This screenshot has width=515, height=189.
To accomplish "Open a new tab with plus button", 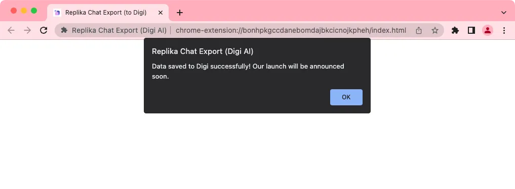I will [179, 13].
